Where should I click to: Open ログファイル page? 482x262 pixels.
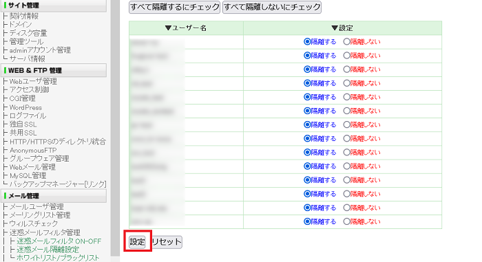(28, 116)
